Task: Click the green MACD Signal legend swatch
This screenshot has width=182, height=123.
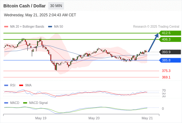Action: tap(25, 103)
